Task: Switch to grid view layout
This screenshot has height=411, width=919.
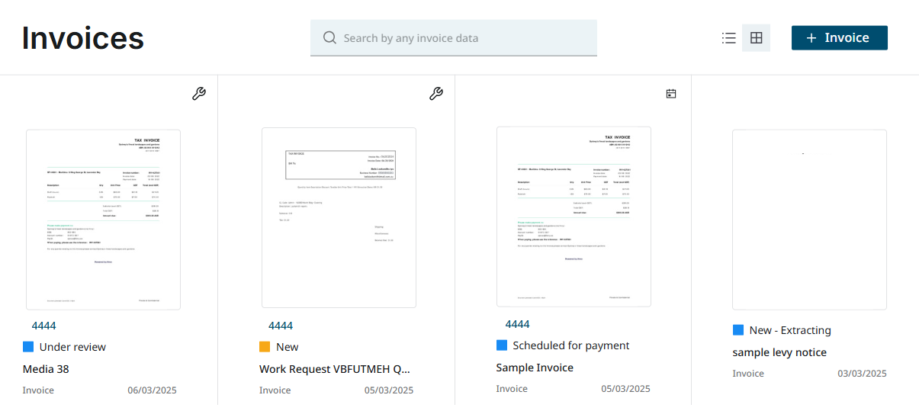Action: click(756, 38)
